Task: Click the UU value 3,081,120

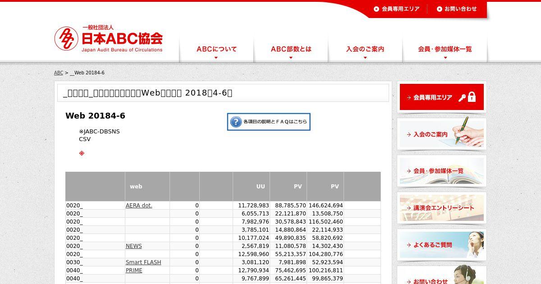Action: pyautogui.click(x=255, y=262)
